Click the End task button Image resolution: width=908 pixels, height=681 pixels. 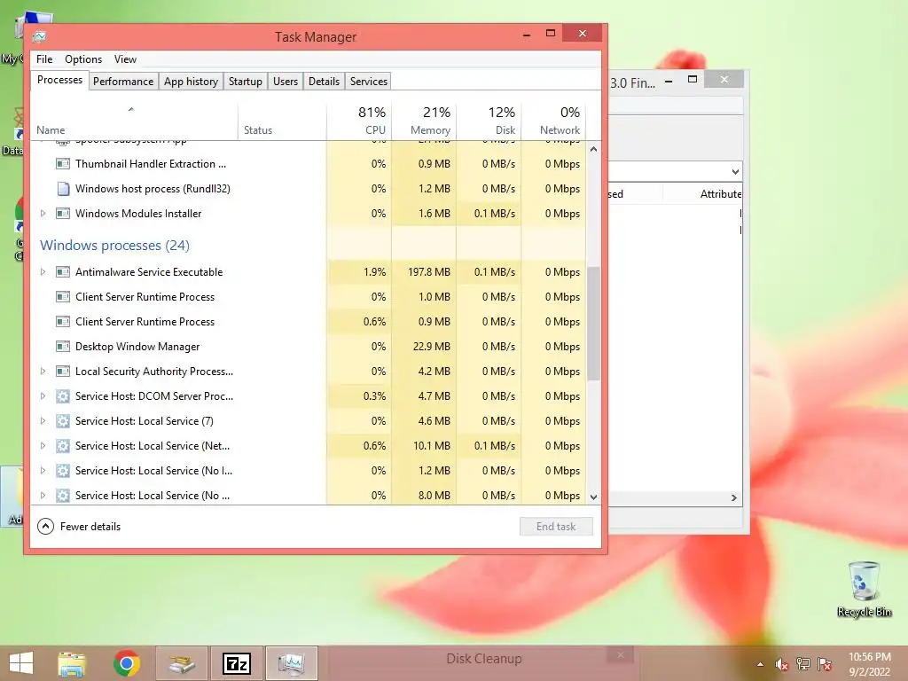556,527
